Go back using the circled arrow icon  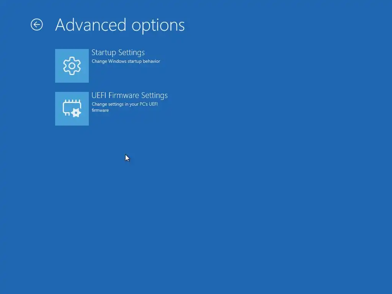(37, 25)
